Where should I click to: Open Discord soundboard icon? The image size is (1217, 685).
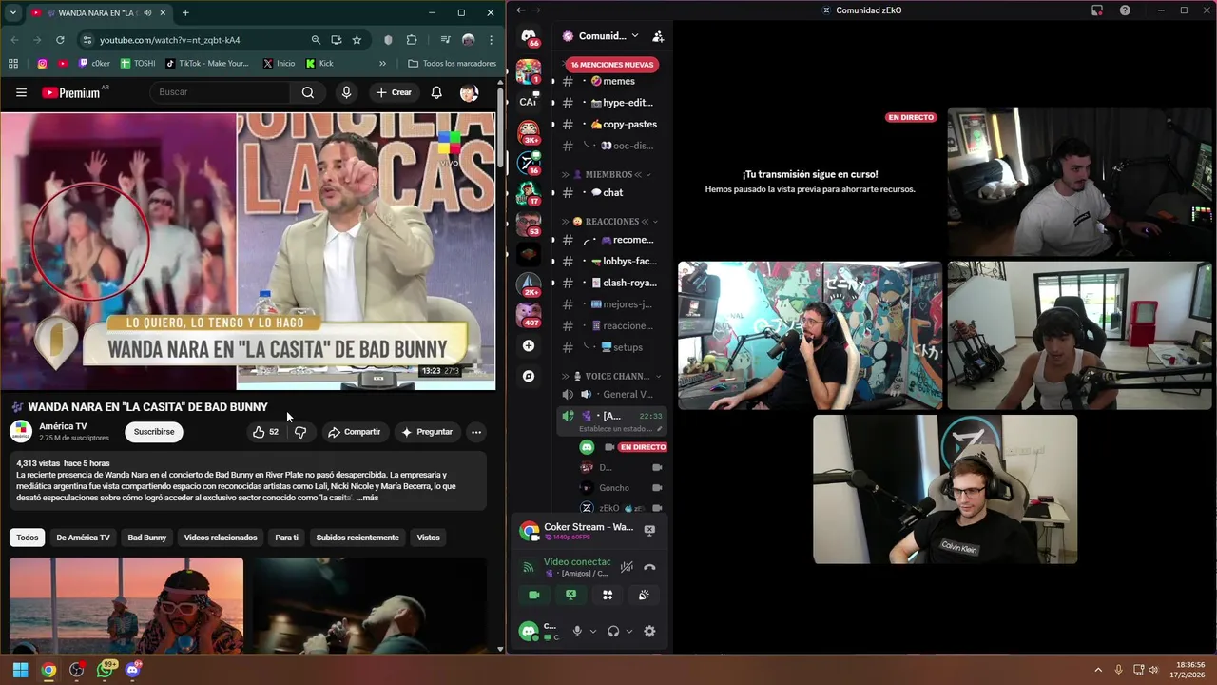tap(644, 595)
